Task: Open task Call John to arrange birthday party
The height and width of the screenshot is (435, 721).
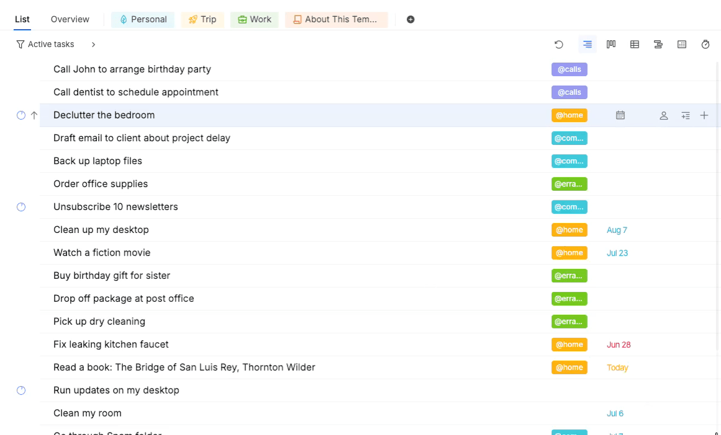Action: point(132,69)
